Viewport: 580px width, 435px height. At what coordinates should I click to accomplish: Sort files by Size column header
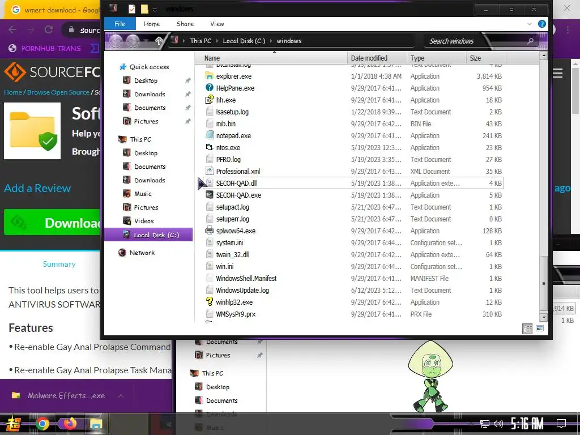pos(486,58)
